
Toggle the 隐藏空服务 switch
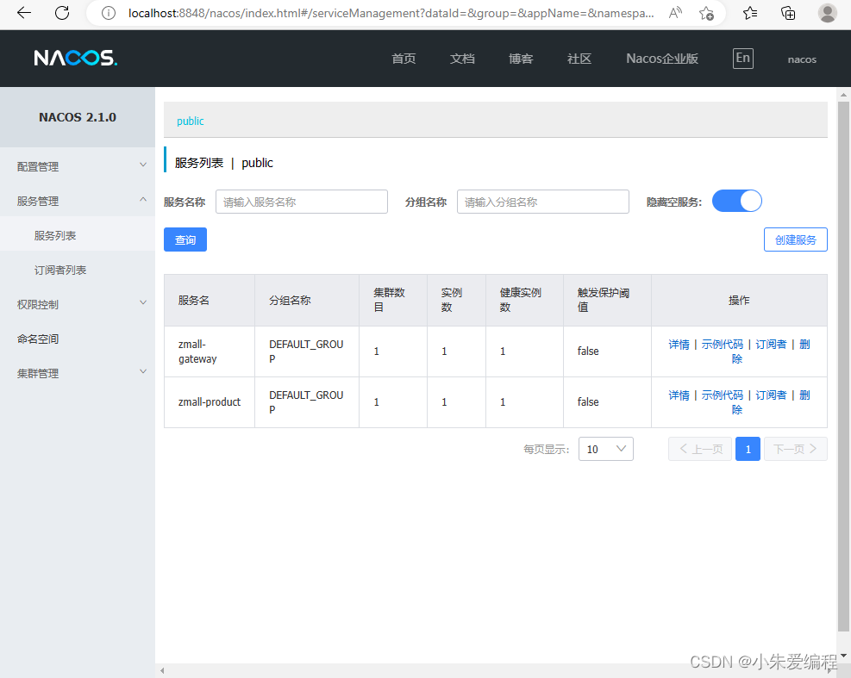pyautogui.click(x=736, y=202)
